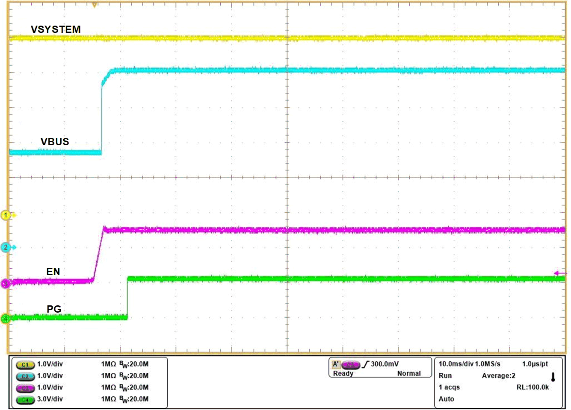The image size is (571, 410).
Task: Select the magenta C3 channel badge in channel list
Action: click(x=25, y=388)
